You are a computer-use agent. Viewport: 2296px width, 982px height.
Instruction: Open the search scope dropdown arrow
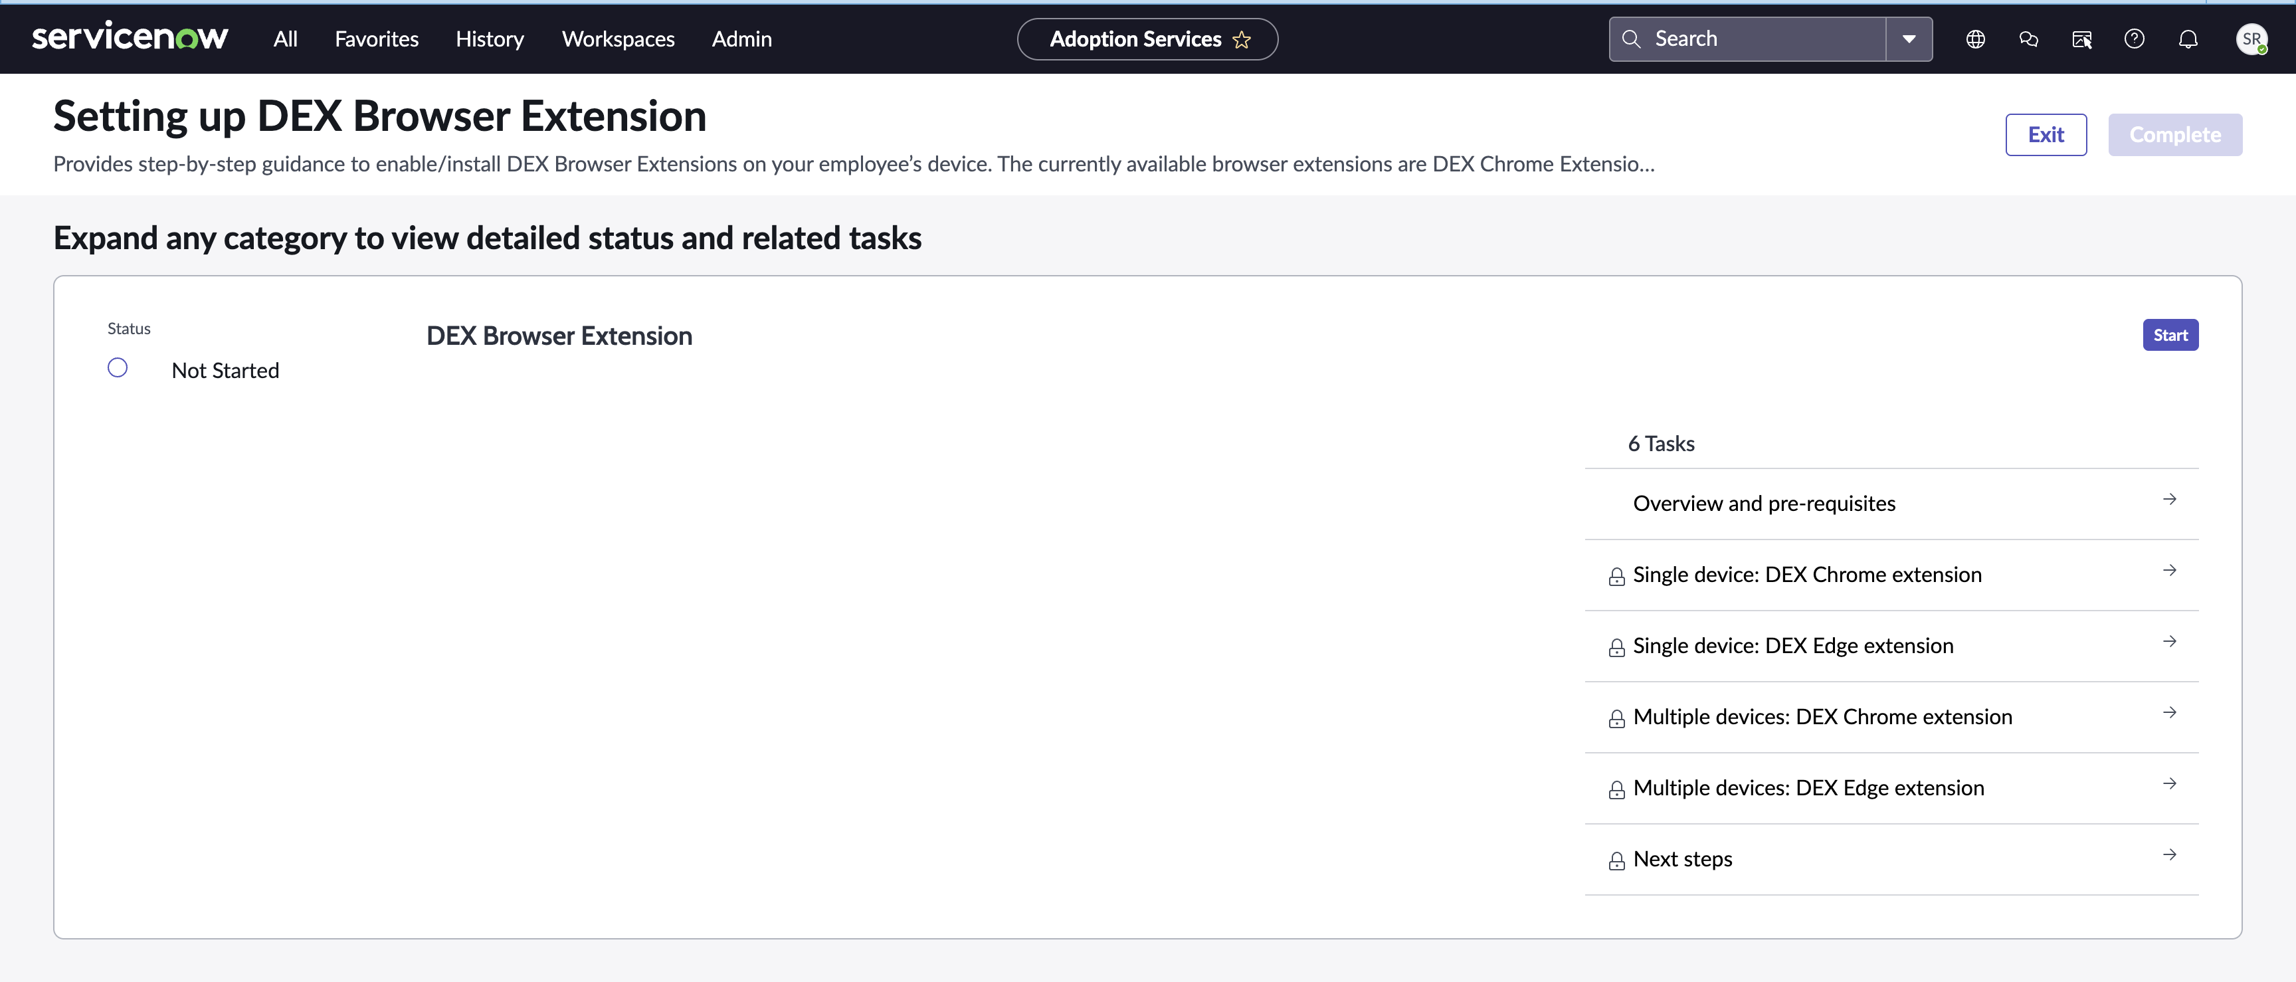coord(1909,39)
